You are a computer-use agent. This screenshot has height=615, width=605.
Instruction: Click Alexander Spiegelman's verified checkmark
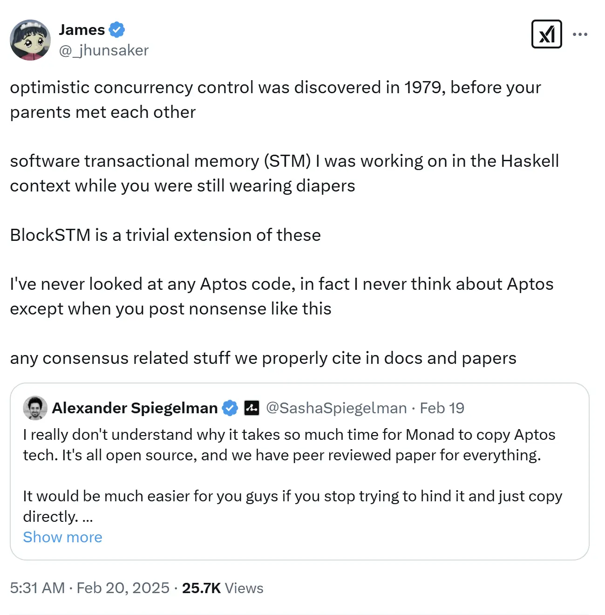point(229,407)
